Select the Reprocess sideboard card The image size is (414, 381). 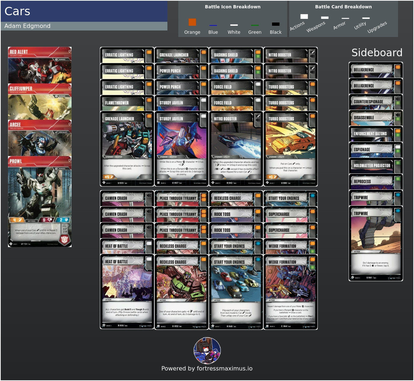point(376,181)
